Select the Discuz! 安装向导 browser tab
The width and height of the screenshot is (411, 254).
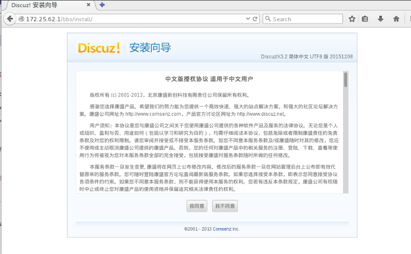(x=50, y=5)
